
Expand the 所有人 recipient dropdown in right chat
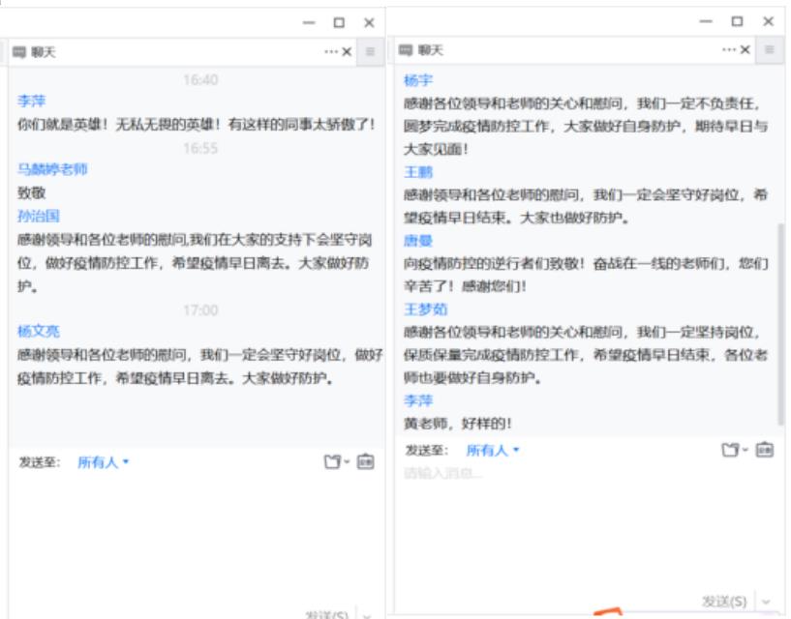(x=492, y=450)
